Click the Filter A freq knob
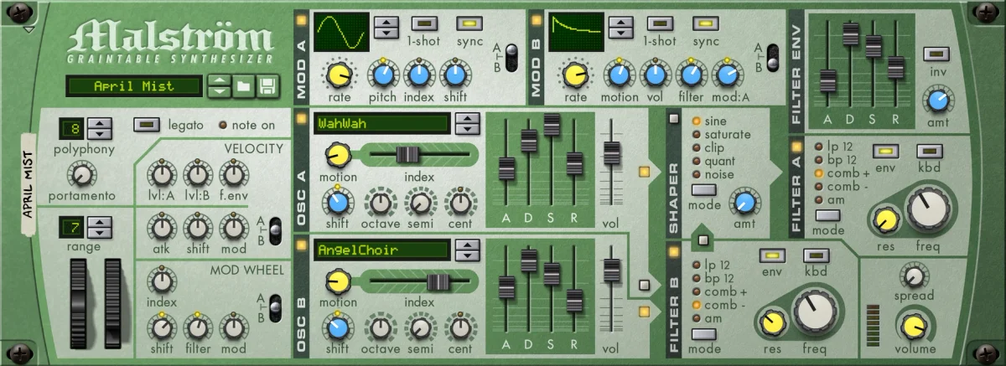This screenshot has height=366, width=1006. (929, 209)
